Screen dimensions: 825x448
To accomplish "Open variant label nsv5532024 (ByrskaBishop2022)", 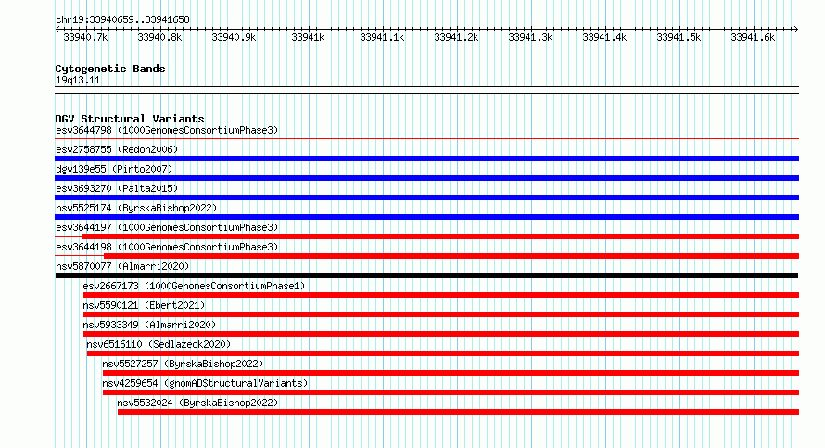I will (x=197, y=403).
